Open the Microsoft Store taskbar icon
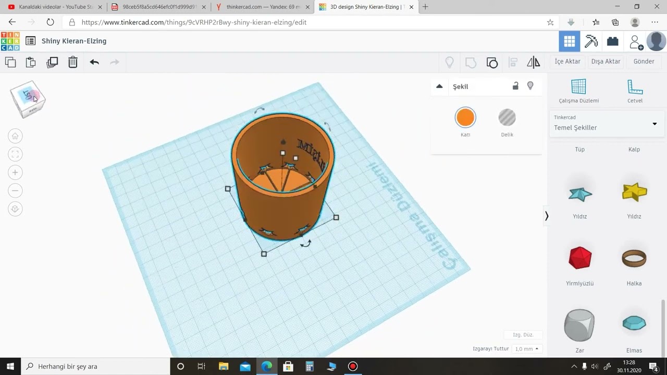The height and width of the screenshot is (375, 667). point(288,366)
